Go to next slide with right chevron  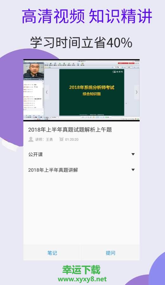coord(136,92)
